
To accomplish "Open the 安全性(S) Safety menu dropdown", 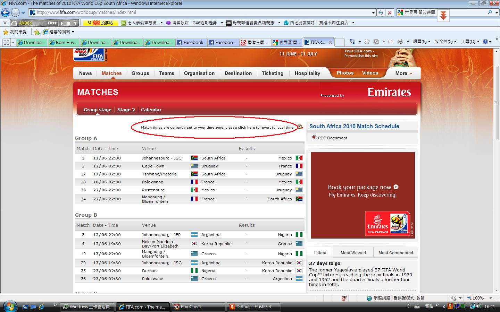I will click(x=446, y=42).
